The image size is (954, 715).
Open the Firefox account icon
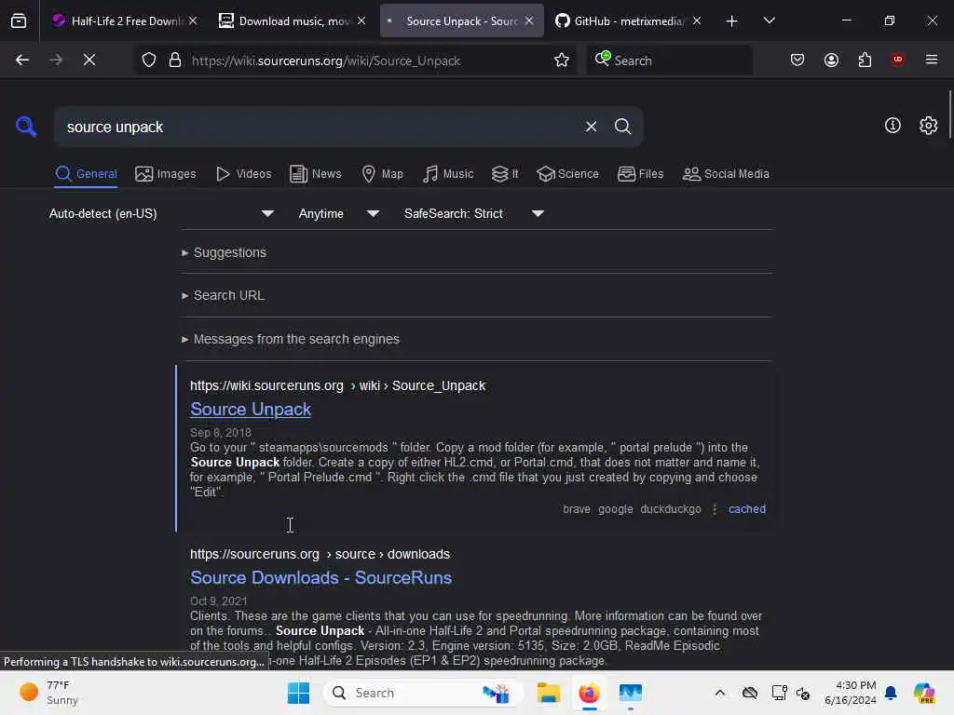point(831,60)
